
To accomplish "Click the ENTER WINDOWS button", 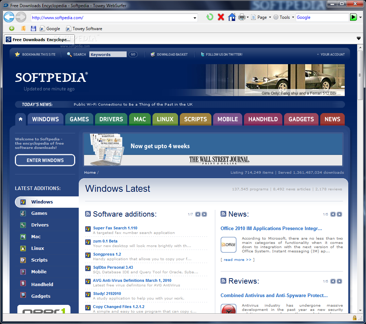I will [45, 160].
